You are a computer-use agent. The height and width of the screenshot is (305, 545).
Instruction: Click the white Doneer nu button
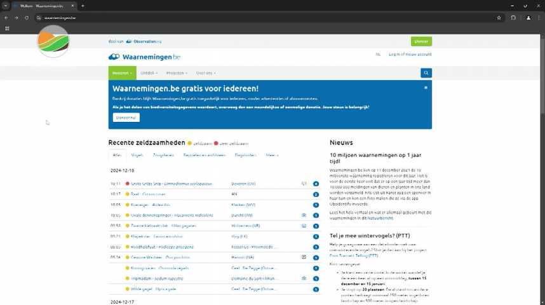(x=126, y=118)
